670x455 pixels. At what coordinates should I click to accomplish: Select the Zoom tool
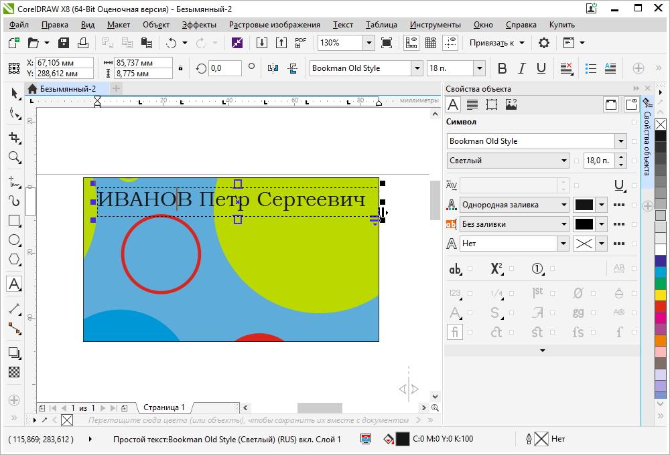tap(15, 157)
